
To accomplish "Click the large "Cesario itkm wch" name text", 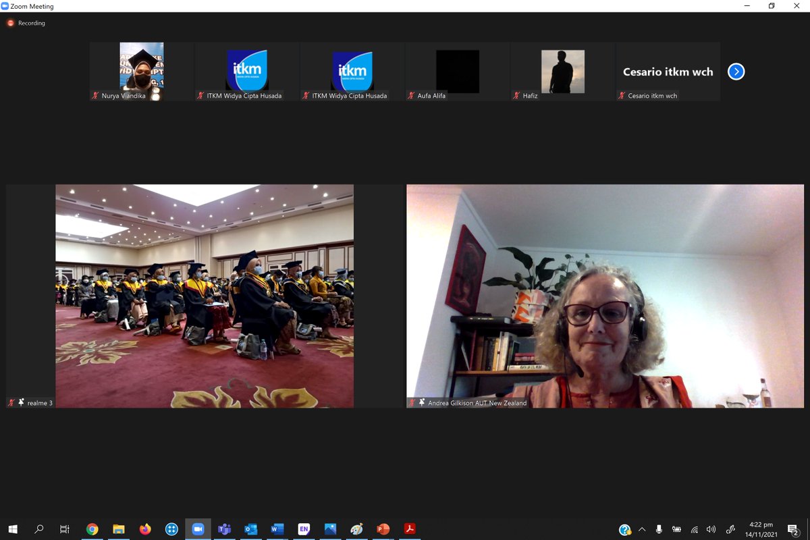I will [x=668, y=72].
